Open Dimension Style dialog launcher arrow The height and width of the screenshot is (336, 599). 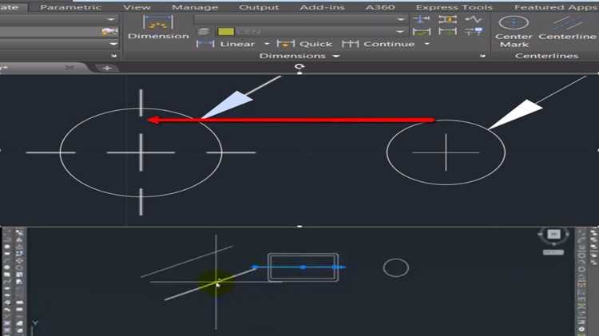(x=482, y=56)
